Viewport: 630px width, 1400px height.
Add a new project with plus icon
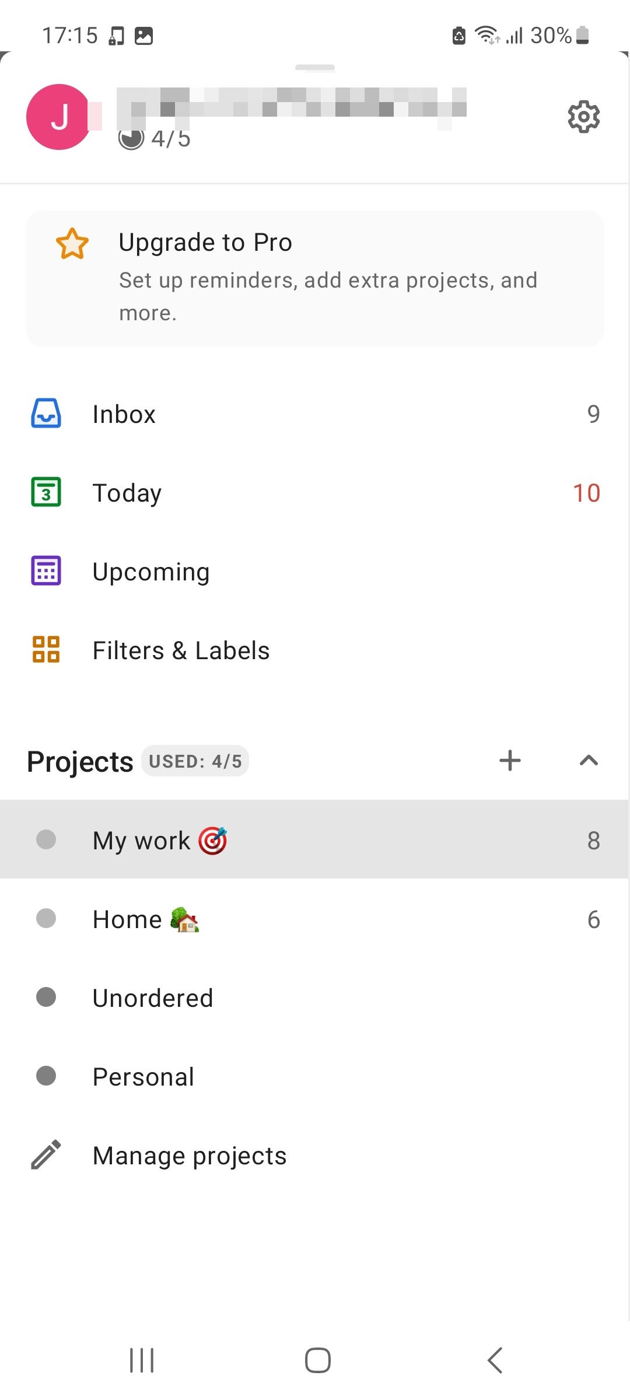point(510,761)
